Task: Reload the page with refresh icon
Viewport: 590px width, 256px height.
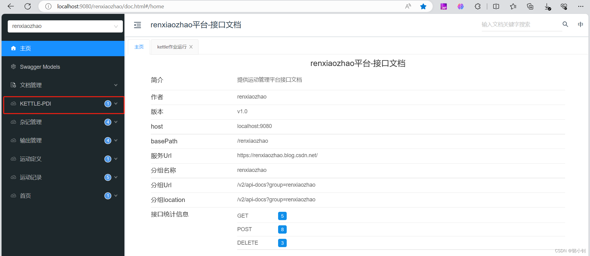Action: coord(28,6)
